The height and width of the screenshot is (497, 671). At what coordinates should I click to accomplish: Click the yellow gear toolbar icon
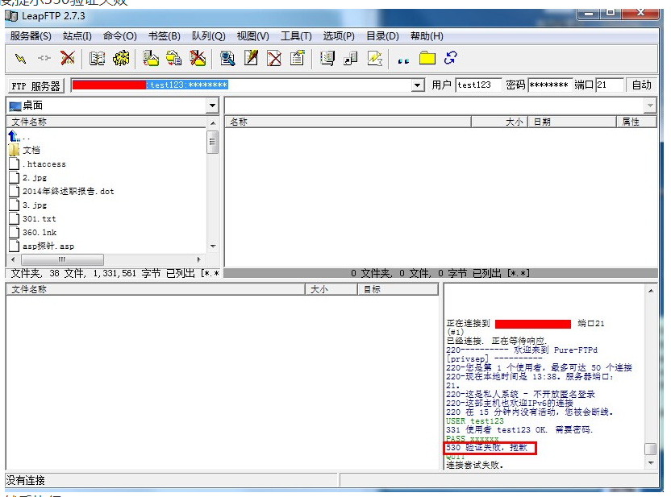tap(121, 58)
